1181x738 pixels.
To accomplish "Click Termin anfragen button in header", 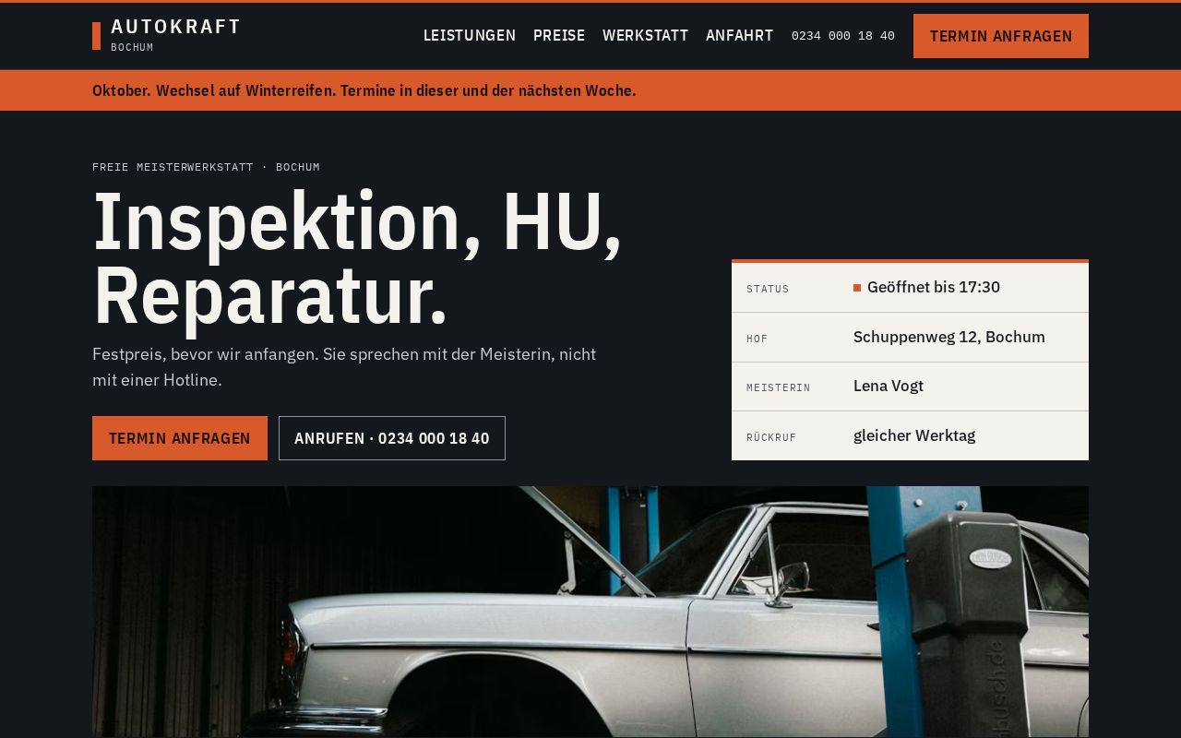I will pyautogui.click(x=1001, y=36).
